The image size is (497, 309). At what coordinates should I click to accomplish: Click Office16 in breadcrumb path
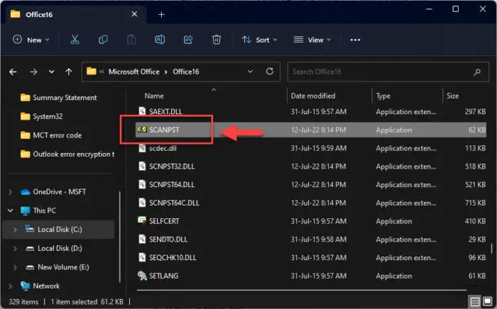pos(186,72)
